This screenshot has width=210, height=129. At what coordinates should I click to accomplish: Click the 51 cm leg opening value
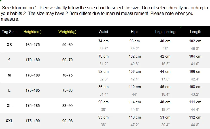coord(165,117)
